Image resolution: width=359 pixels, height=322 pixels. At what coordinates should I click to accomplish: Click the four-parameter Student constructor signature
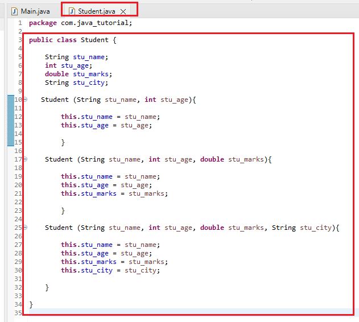tap(192, 228)
